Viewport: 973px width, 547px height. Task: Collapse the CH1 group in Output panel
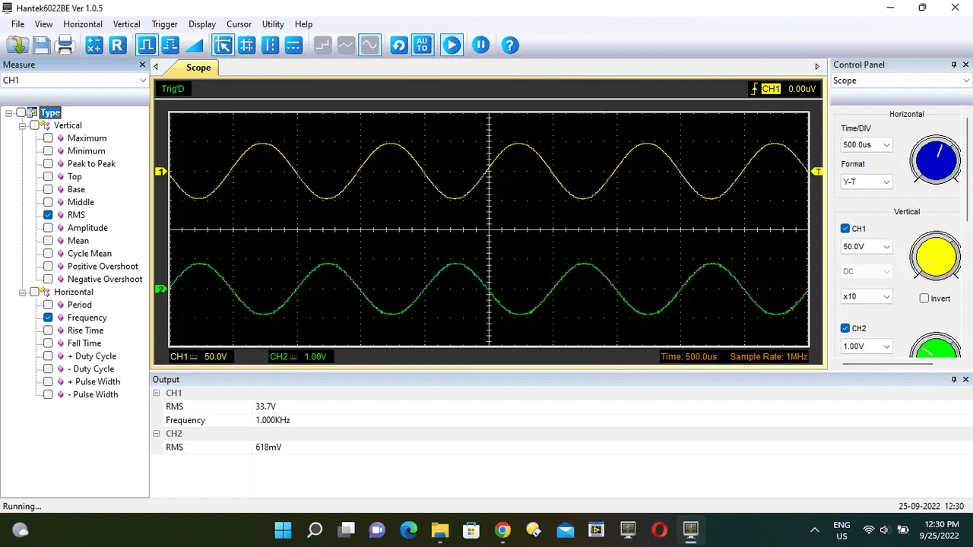pyautogui.click(x=157, y=393)
